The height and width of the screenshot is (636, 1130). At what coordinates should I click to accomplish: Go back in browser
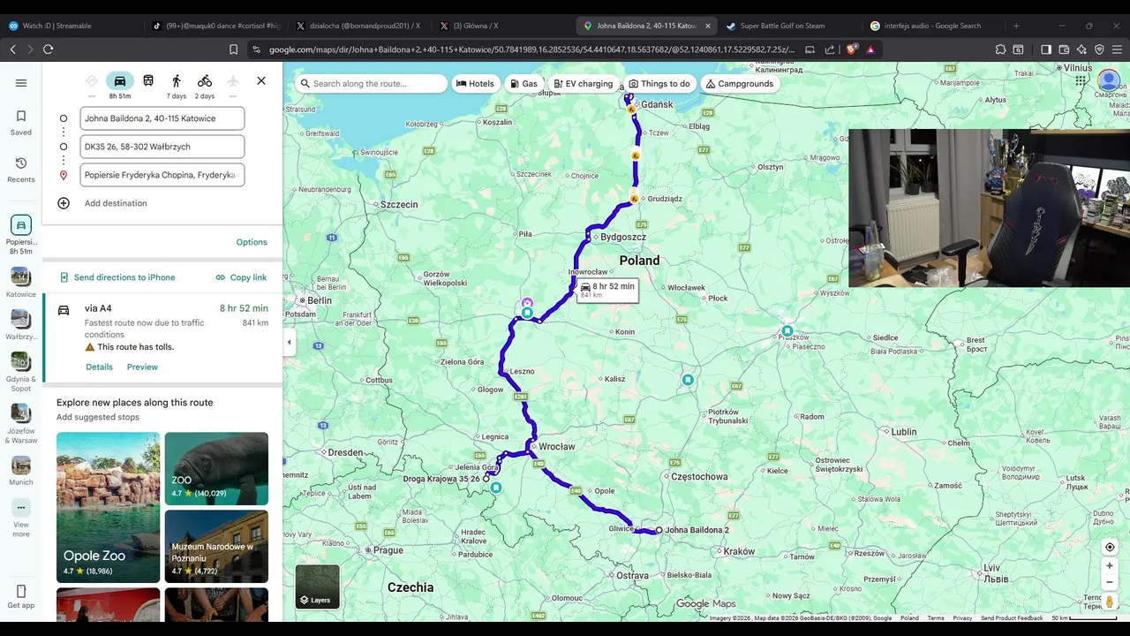click(12, 49)
